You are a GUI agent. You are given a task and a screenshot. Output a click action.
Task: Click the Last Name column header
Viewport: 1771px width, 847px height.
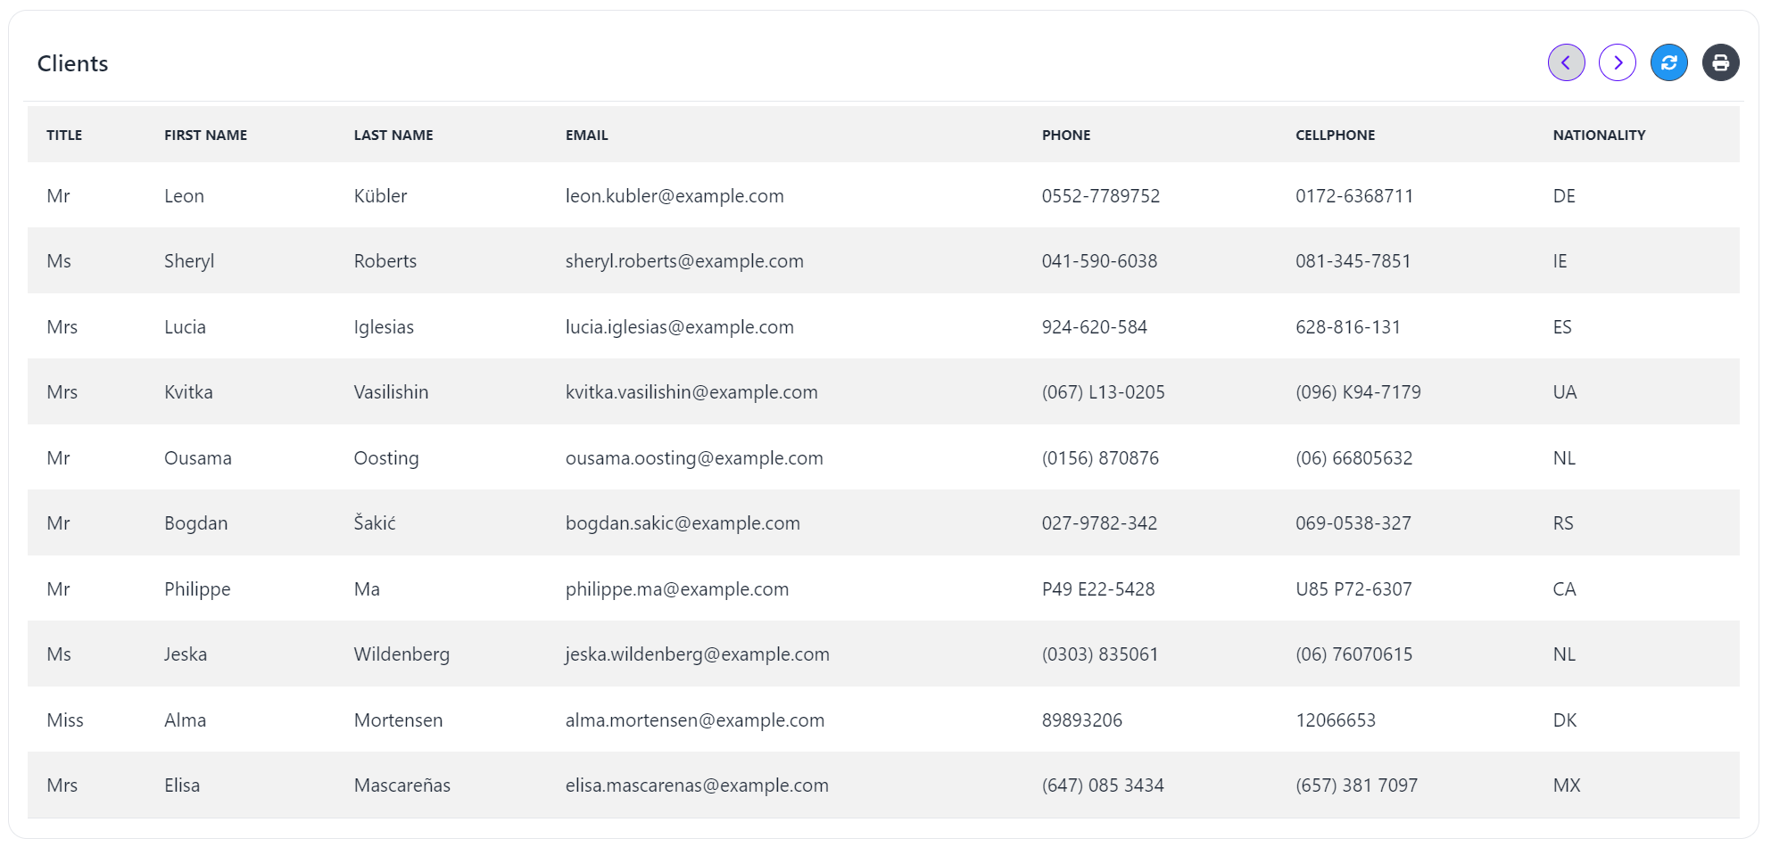393,136
